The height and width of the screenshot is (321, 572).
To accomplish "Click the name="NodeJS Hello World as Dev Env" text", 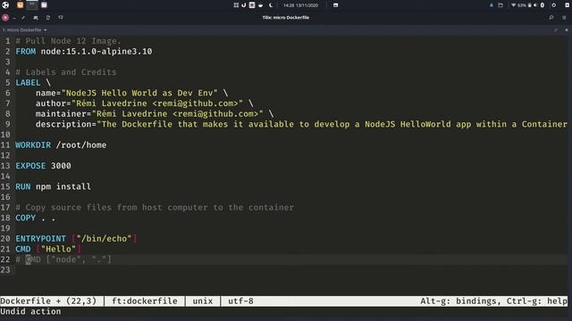I will [x=127, y=93].
